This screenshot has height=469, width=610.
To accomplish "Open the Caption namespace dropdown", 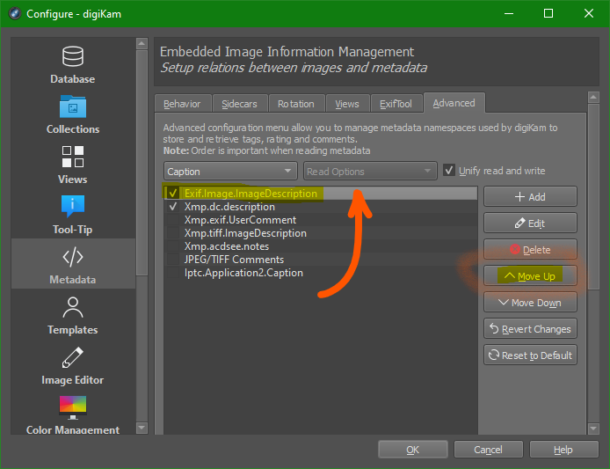I will 230,171.
